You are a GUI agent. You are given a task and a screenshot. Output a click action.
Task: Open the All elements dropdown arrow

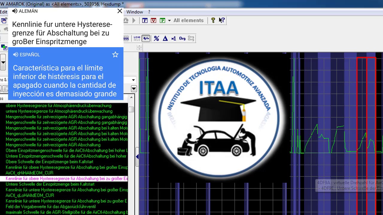tap(169, 21)
